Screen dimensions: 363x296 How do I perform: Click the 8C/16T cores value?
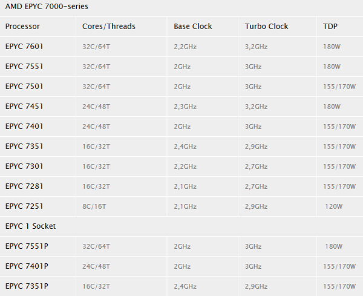pyautogui.click(x=94, y=206)
